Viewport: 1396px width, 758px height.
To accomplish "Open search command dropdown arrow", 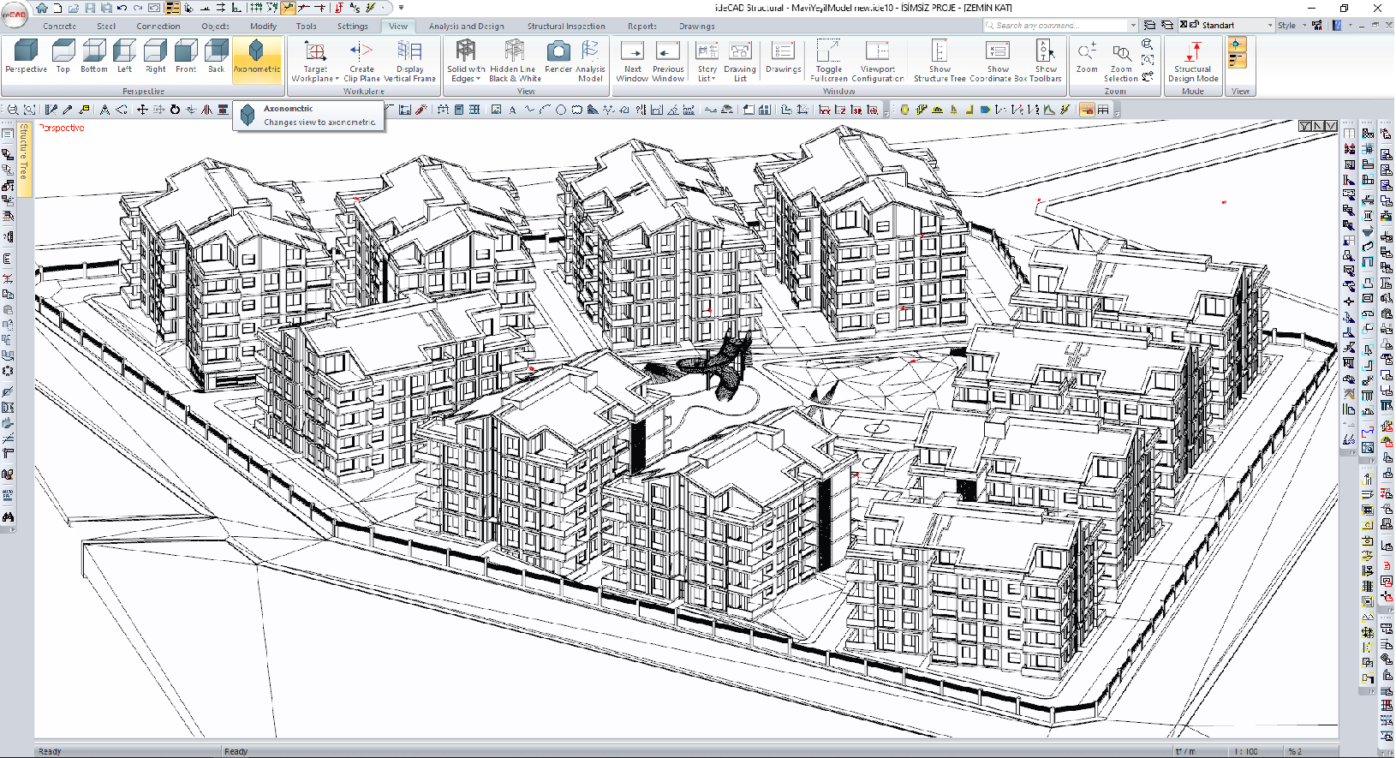I will pos(1133,26).
